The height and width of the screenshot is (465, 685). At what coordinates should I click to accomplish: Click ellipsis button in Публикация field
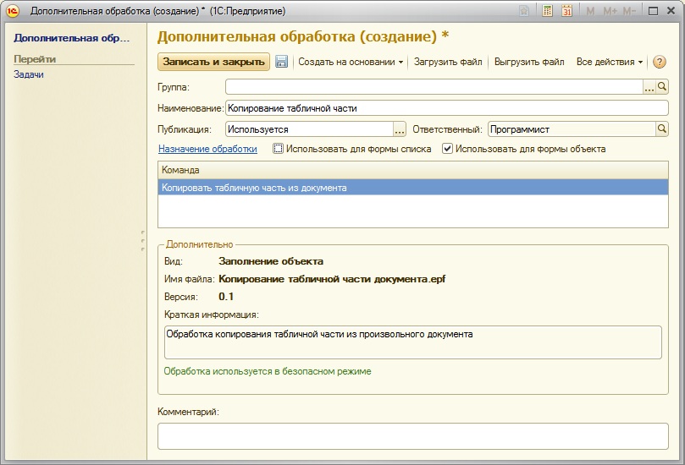click(x=400, y=129)
